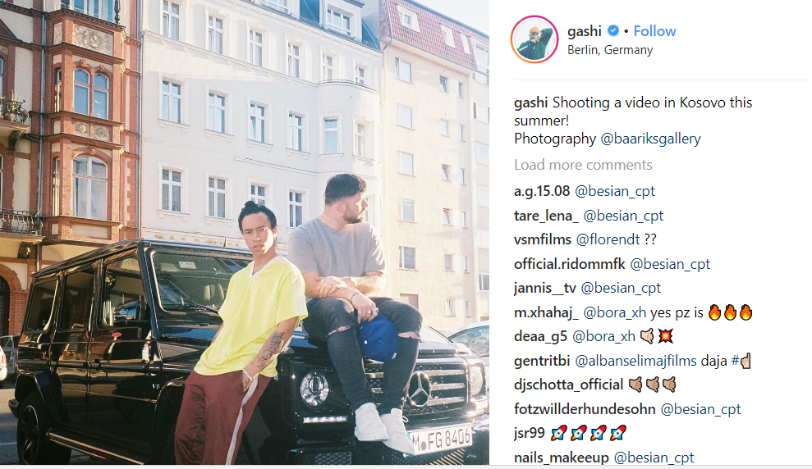This screenshot has width=812, height=469.
Task: Open djschotta_official's profile
Action: [x=569, y=385]
